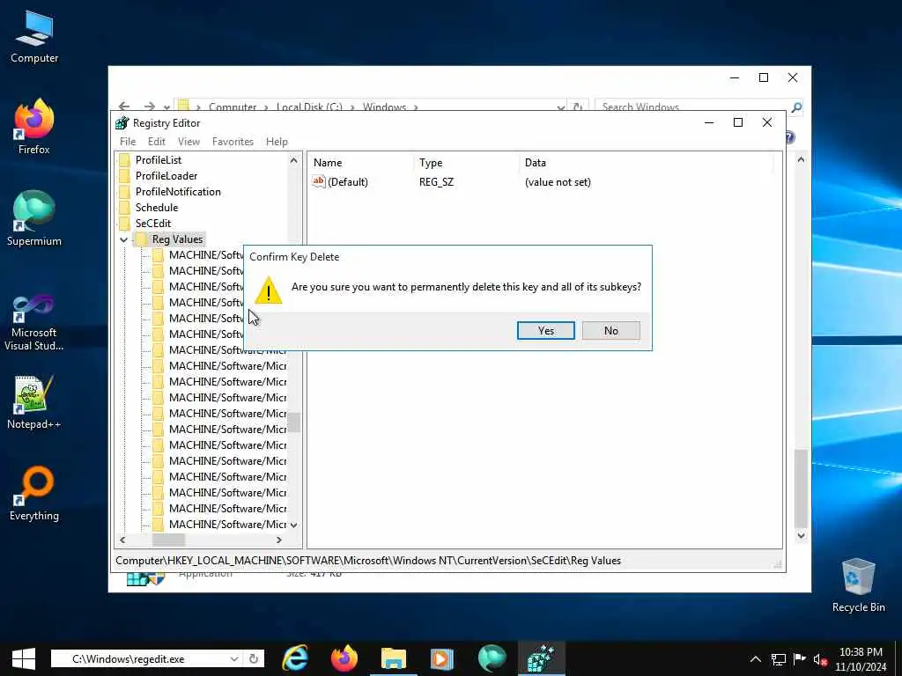Click the '(value not set)' data cell

pos(558,182)
